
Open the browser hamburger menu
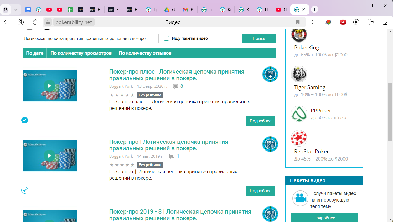click(x=342, y=6)
